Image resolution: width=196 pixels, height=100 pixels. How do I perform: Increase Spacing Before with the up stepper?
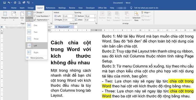95,15
